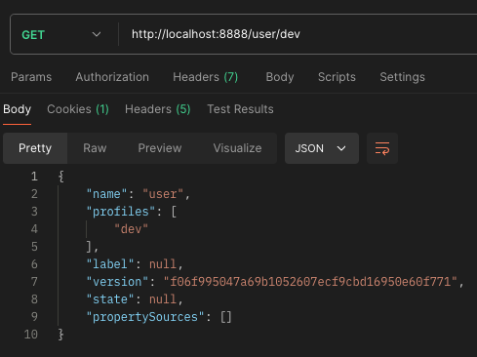Open the Scripts tab

337,77
